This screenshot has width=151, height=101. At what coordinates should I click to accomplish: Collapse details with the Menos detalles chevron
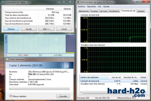(x=11, y=96)
